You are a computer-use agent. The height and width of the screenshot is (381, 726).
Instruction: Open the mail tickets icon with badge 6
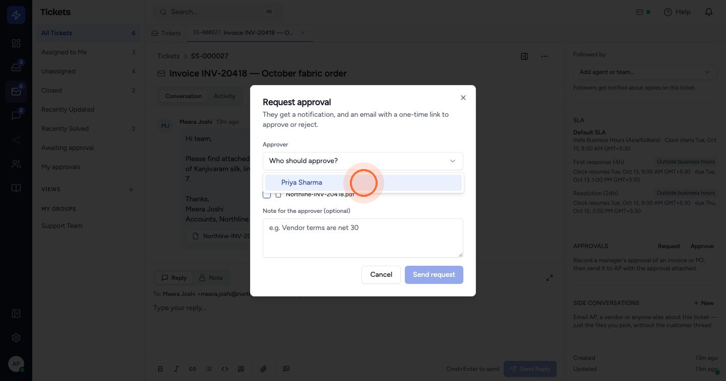coord(16,92)
